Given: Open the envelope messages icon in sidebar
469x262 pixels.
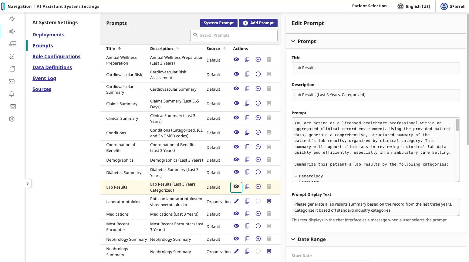Looking at the screenshot, I should 12,81.
